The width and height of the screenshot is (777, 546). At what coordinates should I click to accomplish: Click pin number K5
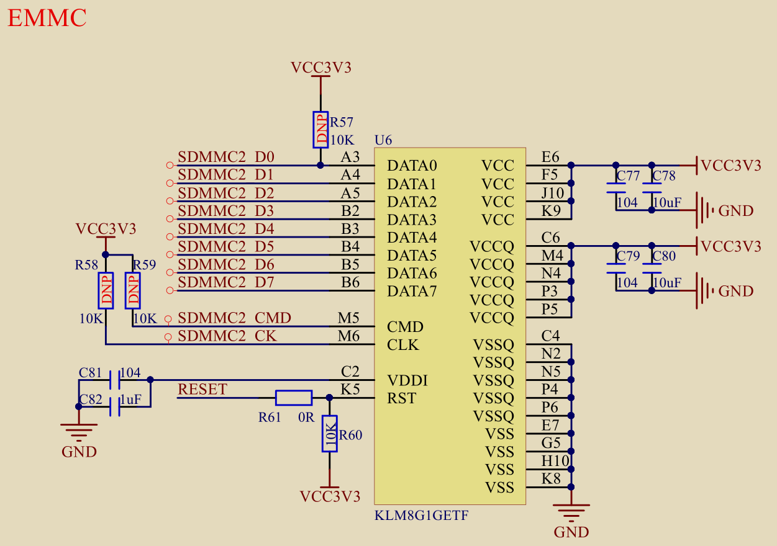350,390
